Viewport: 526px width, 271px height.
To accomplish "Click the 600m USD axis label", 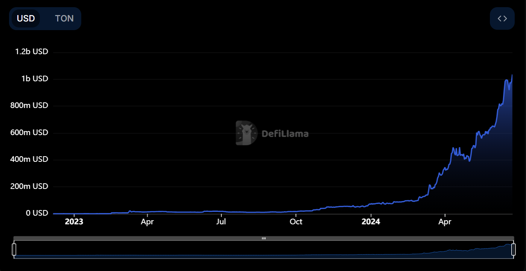I will [29, 132].
